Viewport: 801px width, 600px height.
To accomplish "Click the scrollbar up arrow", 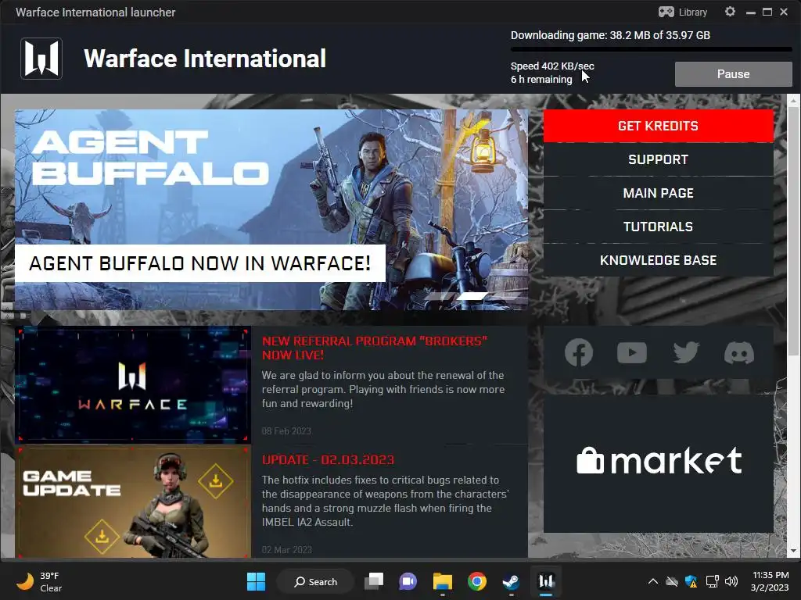I will click(x=793, y=101).
